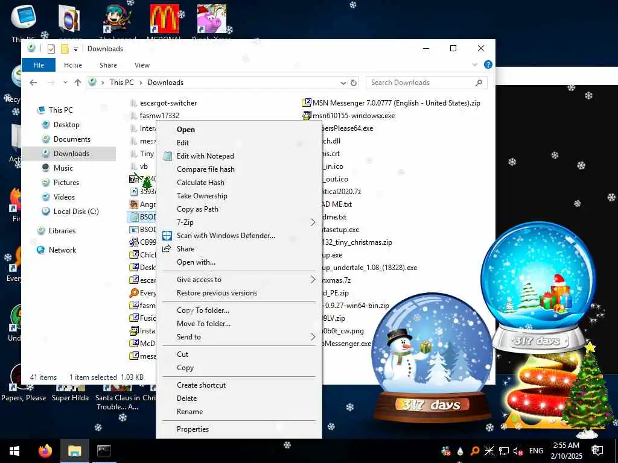Choose Move To folder...

coord(239,324)
